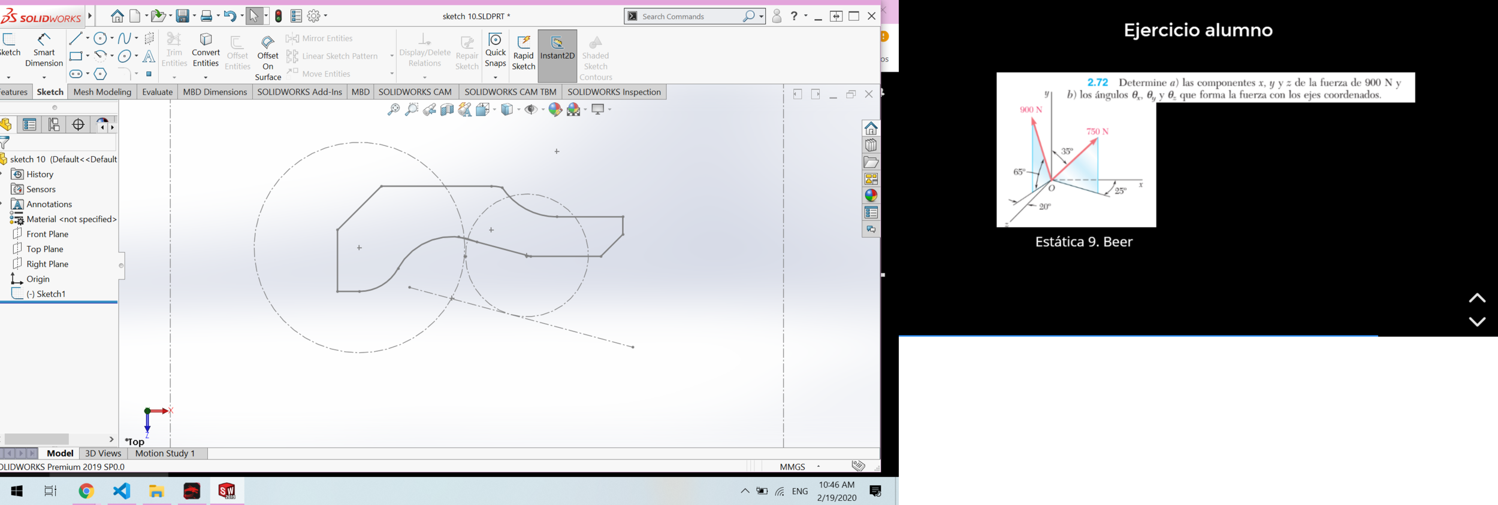Open the PropertyManager tab icon
Image resolution: width=1498 pixels, height=505 pixels.
pyautogui.click(x=29, y=124)
